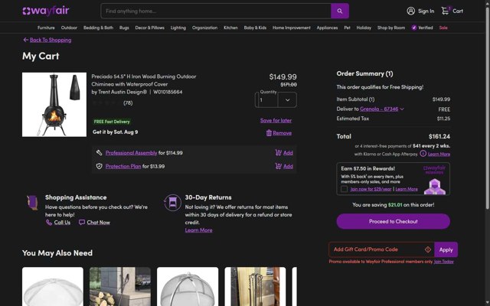
Task: Open the Rugs menu
Action: coord(124,28)
